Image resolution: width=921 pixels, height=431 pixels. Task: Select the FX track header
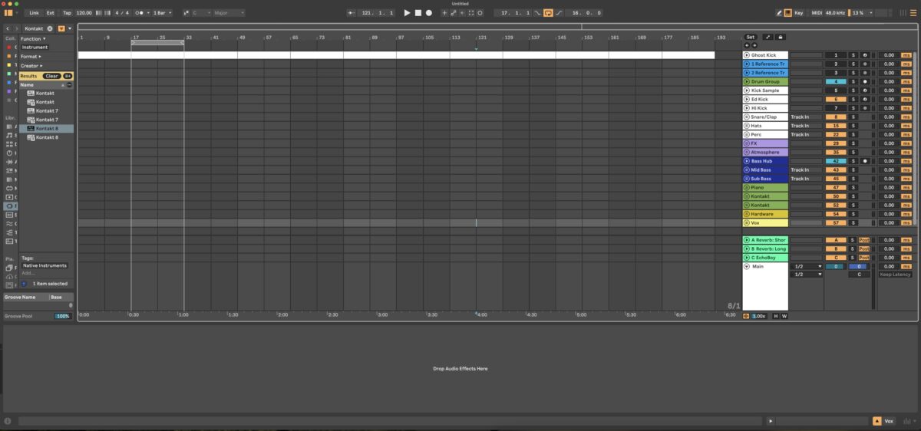click(764, 143)
